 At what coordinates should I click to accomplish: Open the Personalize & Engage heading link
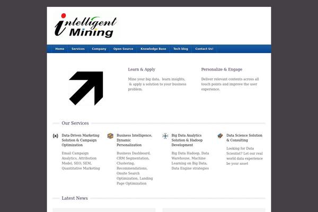pos(222,69)
